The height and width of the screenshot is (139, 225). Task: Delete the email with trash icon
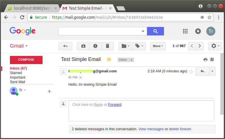pos(108,46)
